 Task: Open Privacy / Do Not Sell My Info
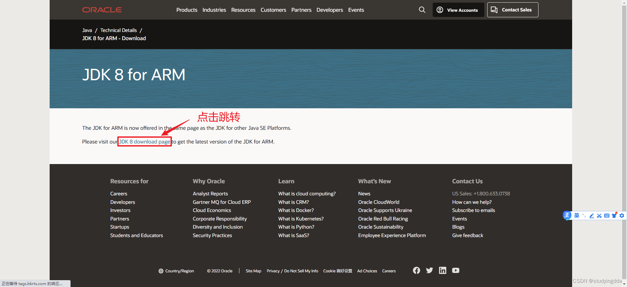[292, 271]
